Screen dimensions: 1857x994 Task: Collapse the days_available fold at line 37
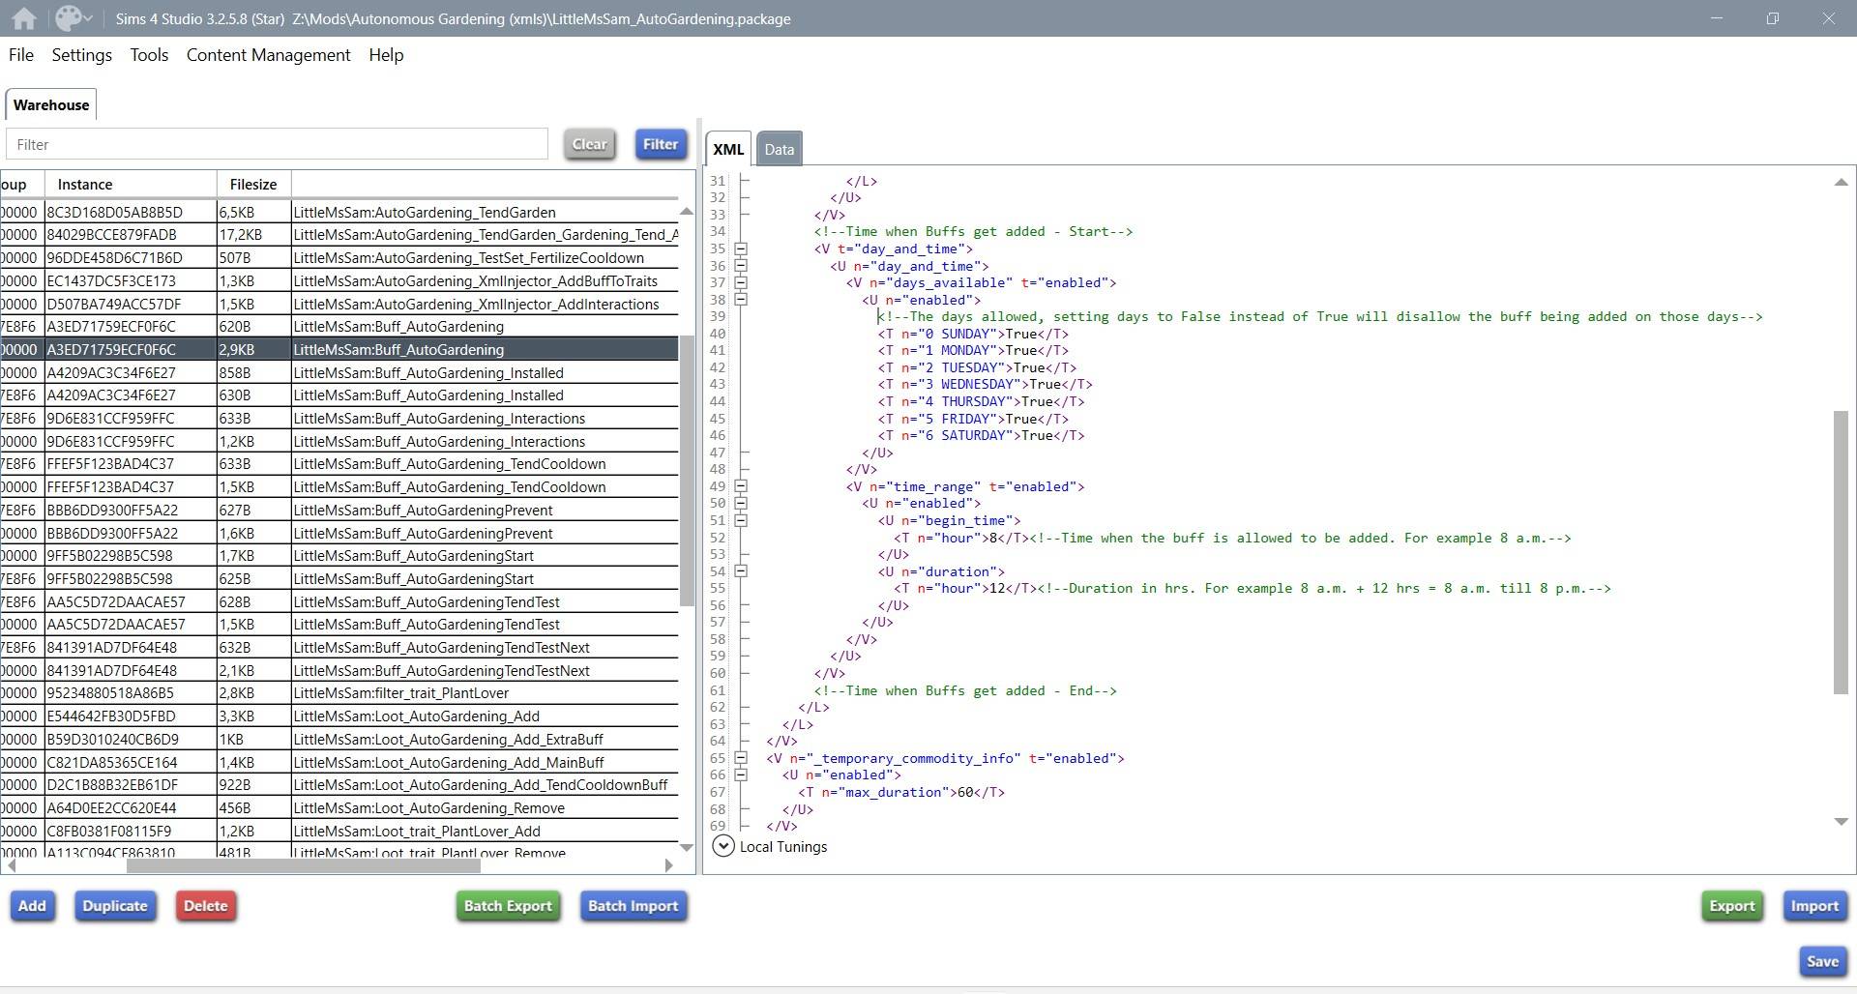(741, 282)
